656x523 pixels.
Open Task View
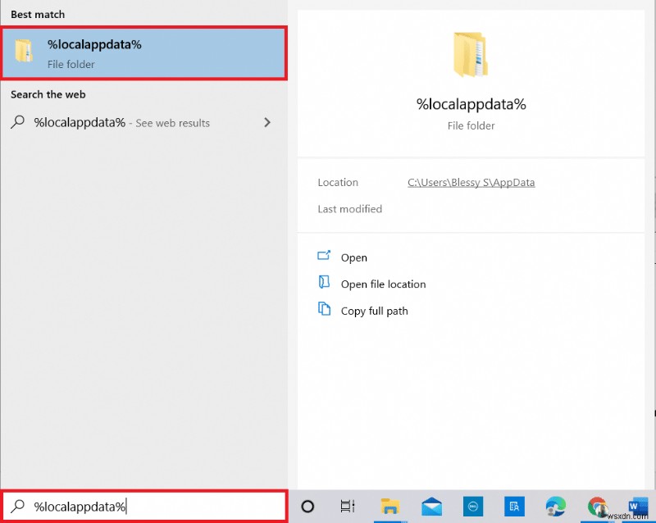pyautogui.click(x=346, y=506)
